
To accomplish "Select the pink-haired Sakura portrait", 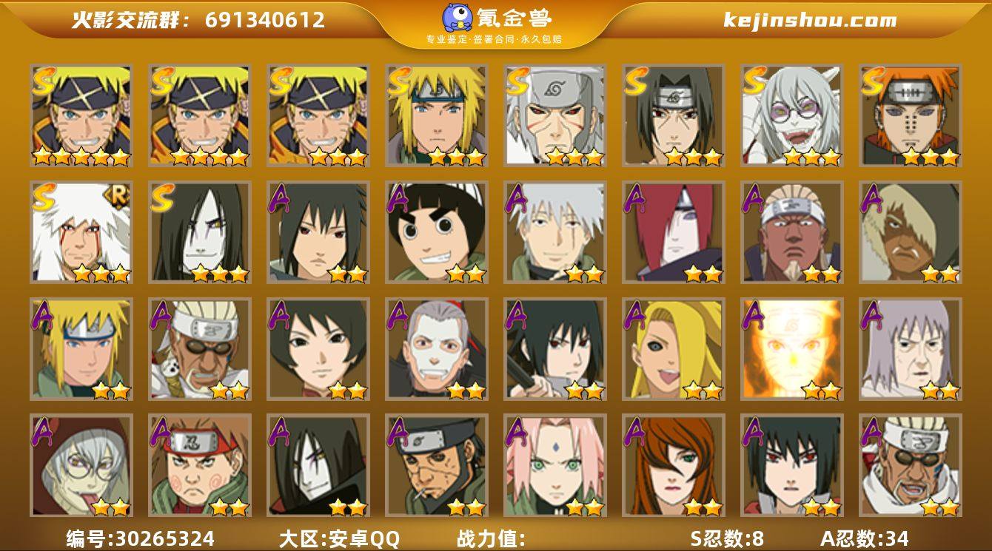I will click(554, 465).
